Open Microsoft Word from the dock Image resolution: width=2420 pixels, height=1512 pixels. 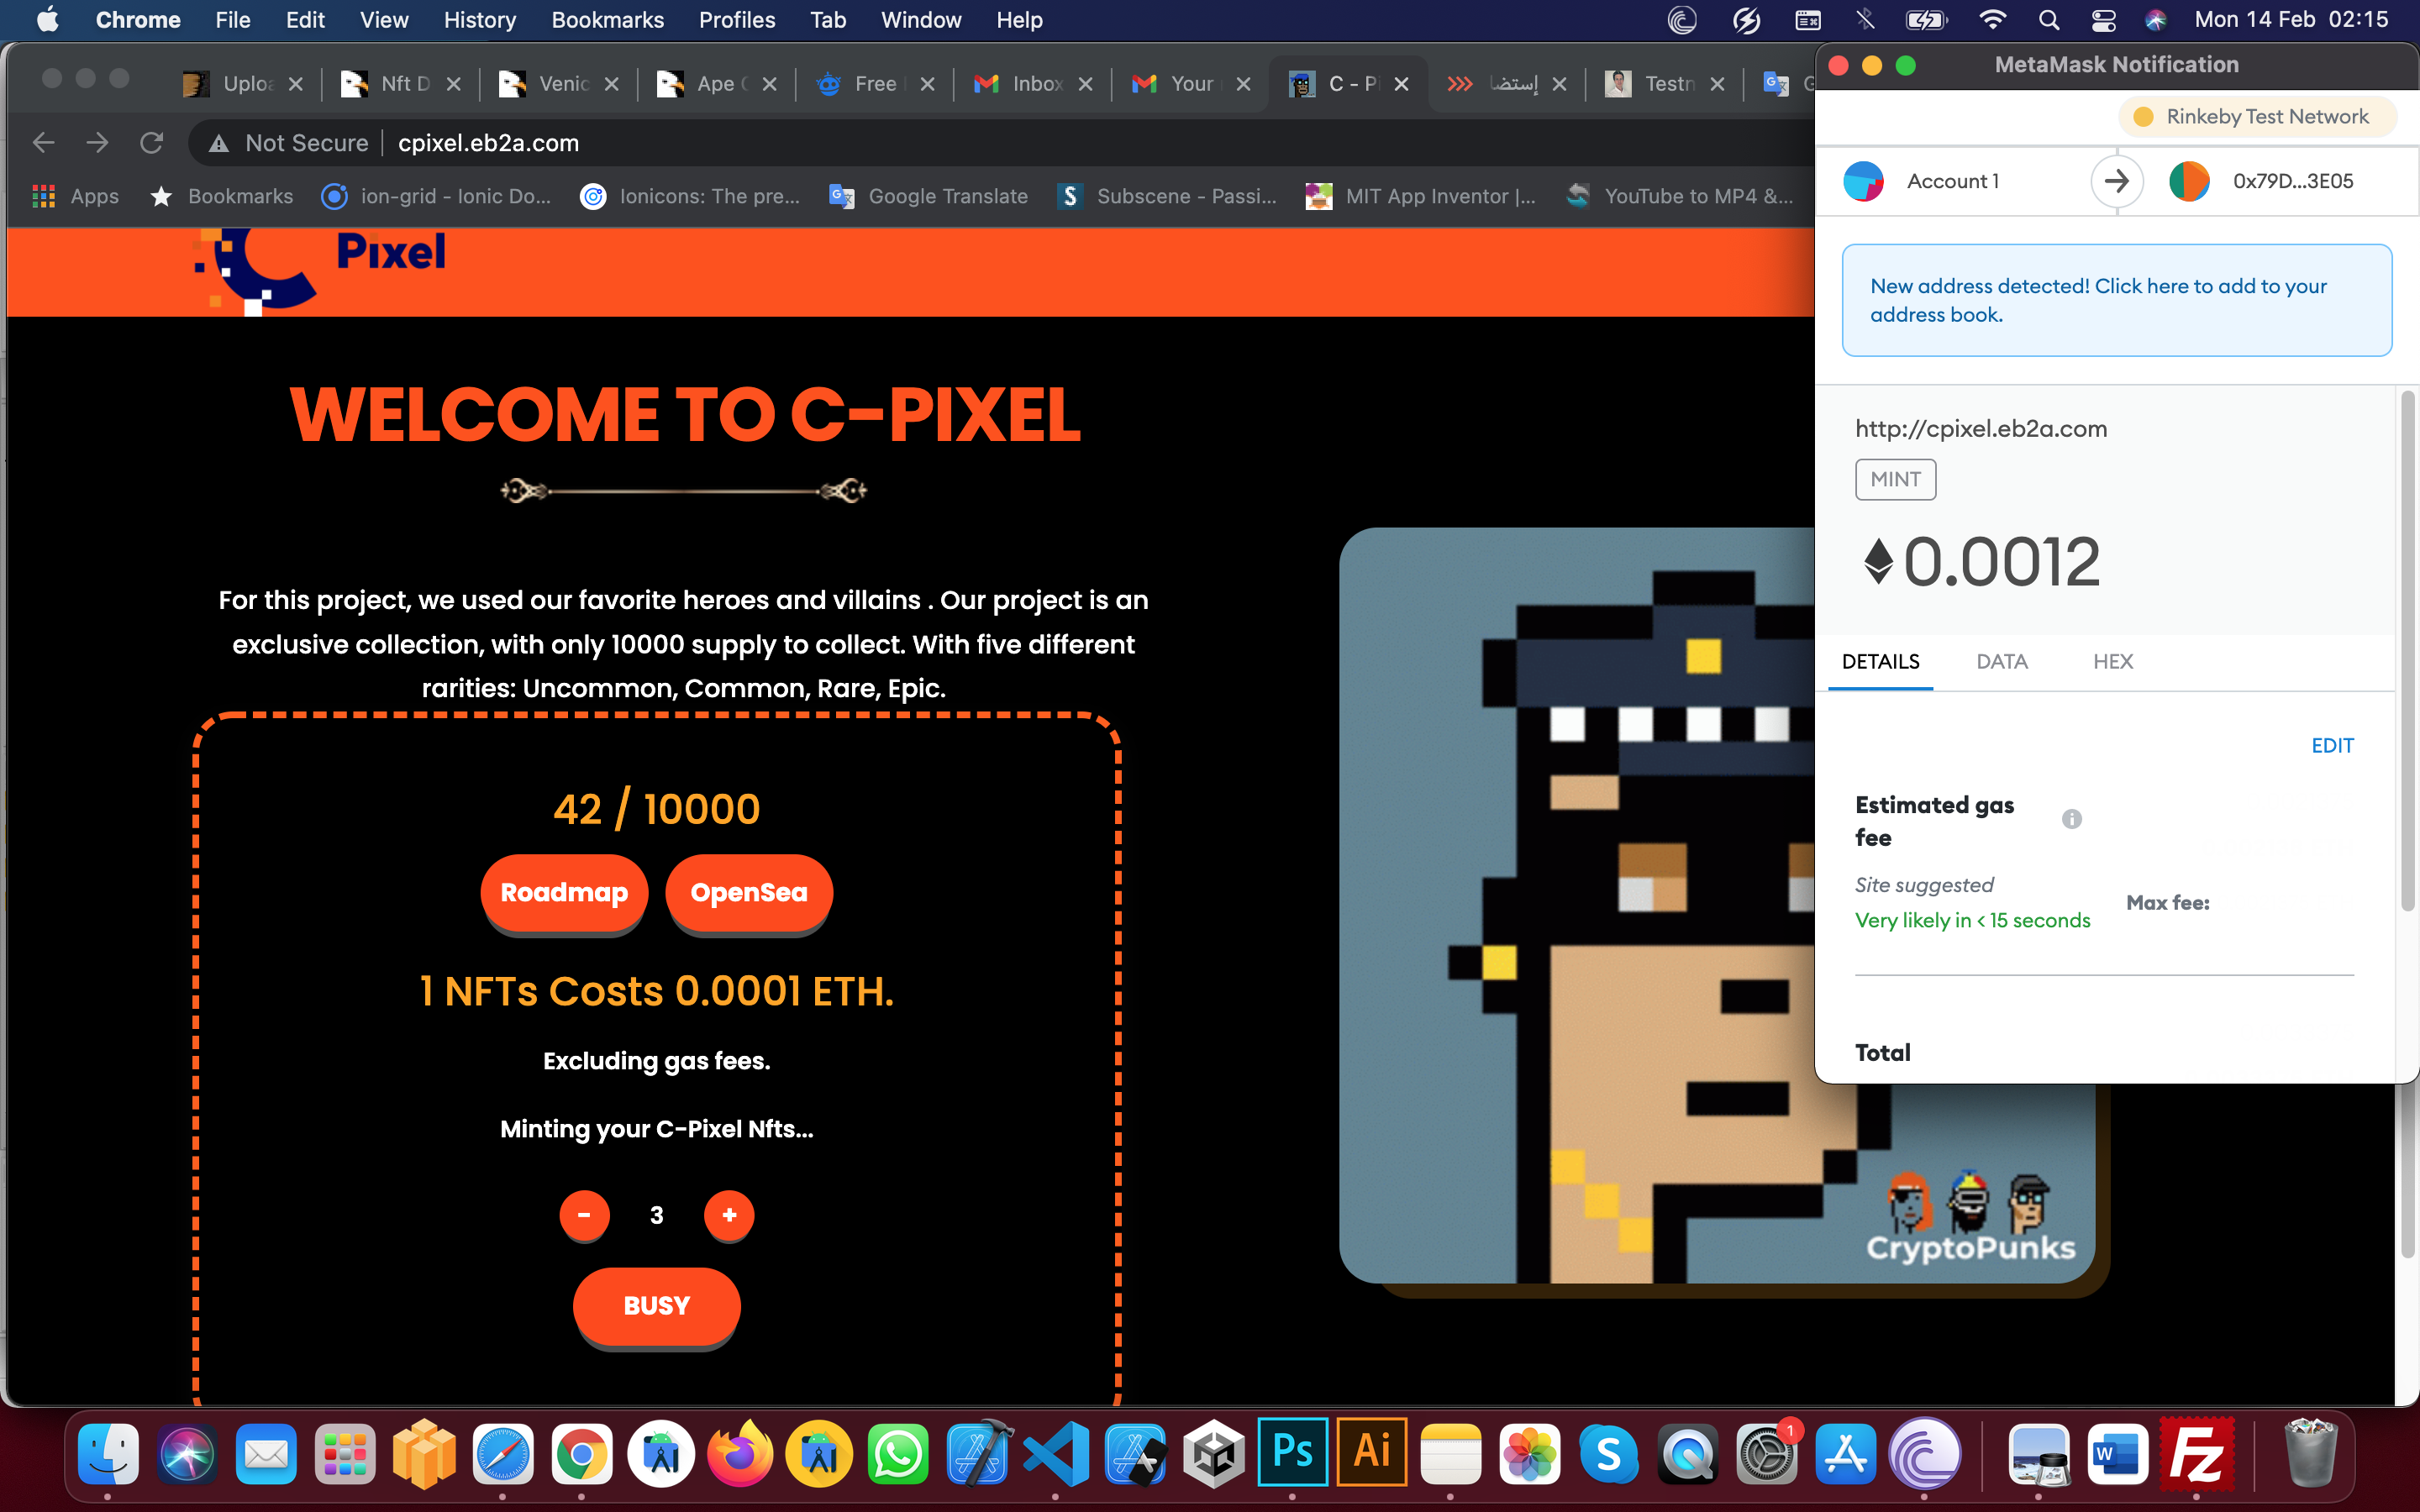pyautogui.click(x=2117, y=1453)
